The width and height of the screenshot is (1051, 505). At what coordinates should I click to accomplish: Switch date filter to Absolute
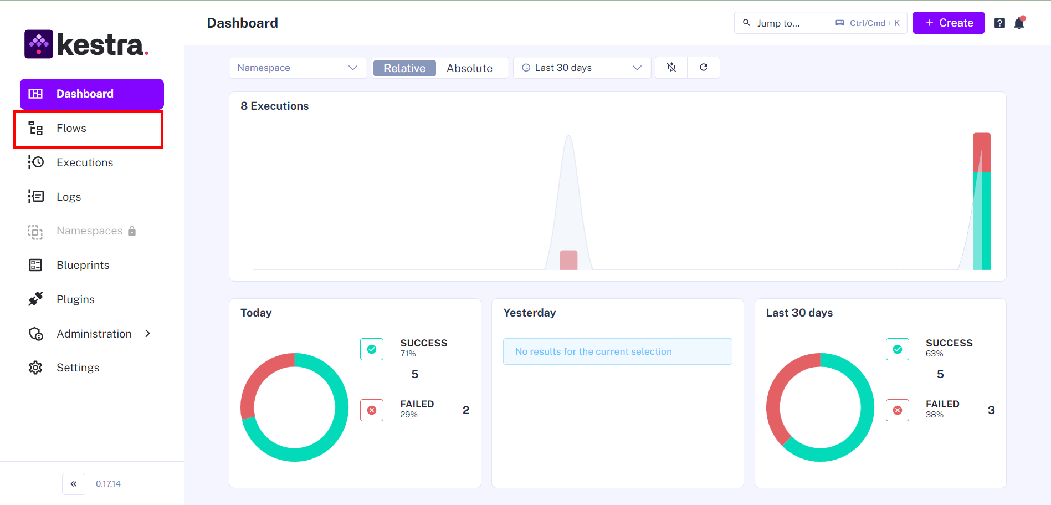469,68
